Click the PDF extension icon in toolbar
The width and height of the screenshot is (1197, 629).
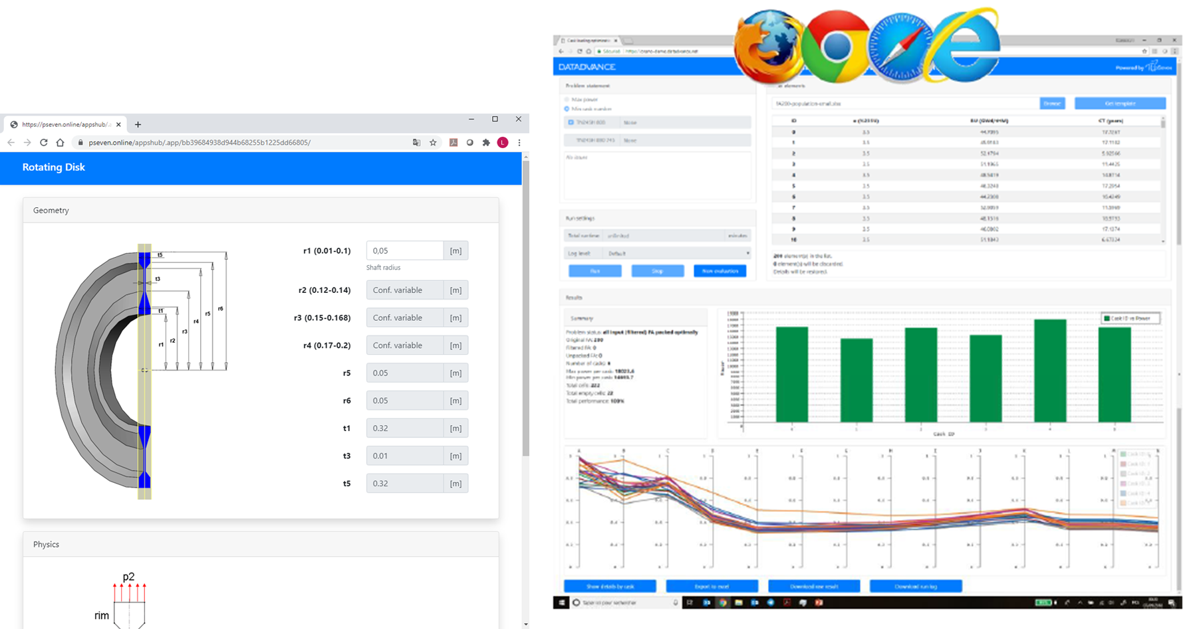(453, 143)
